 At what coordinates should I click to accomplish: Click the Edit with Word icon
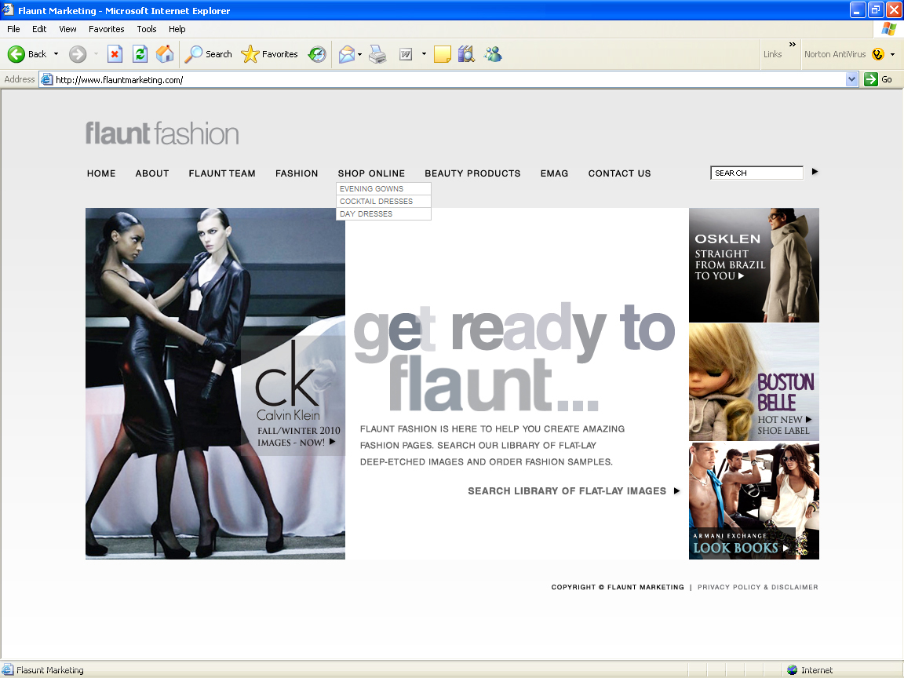[x=406, y=54]
